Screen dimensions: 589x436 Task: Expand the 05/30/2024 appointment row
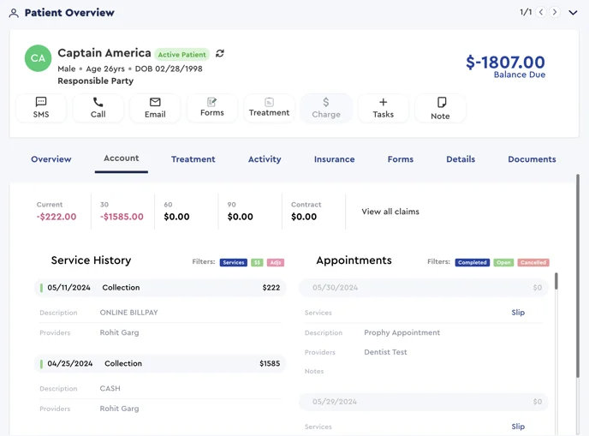pyautogui.click(x=424, y=288)
